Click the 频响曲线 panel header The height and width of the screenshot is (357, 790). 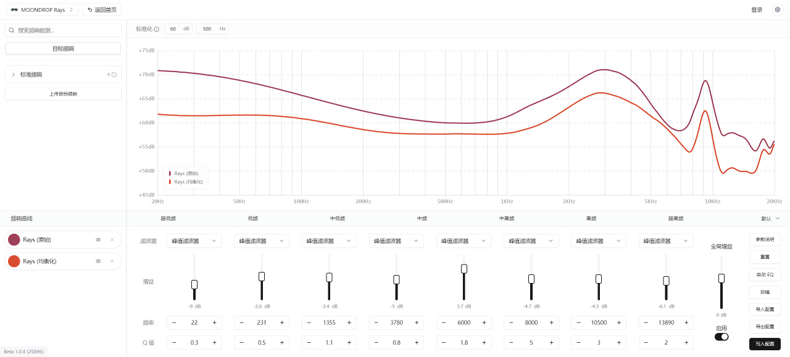click(x=22, y=218)
